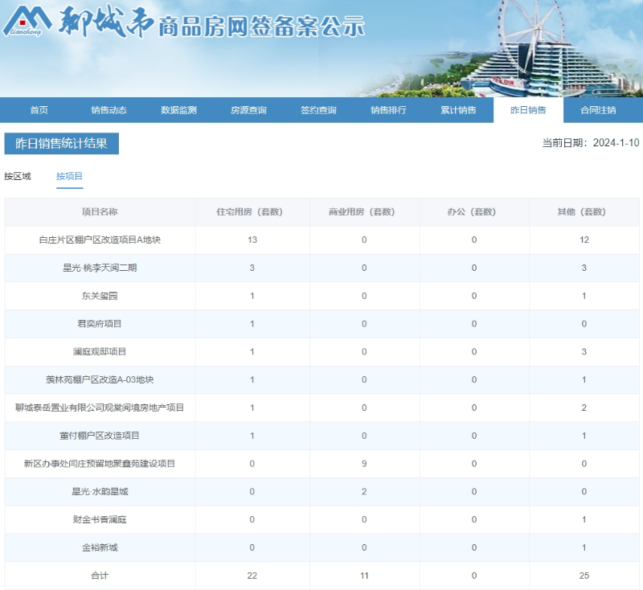Screen dimensions: 643x590
Task: Select the 金裕新城 project row
Action: [x=100, y=547]
